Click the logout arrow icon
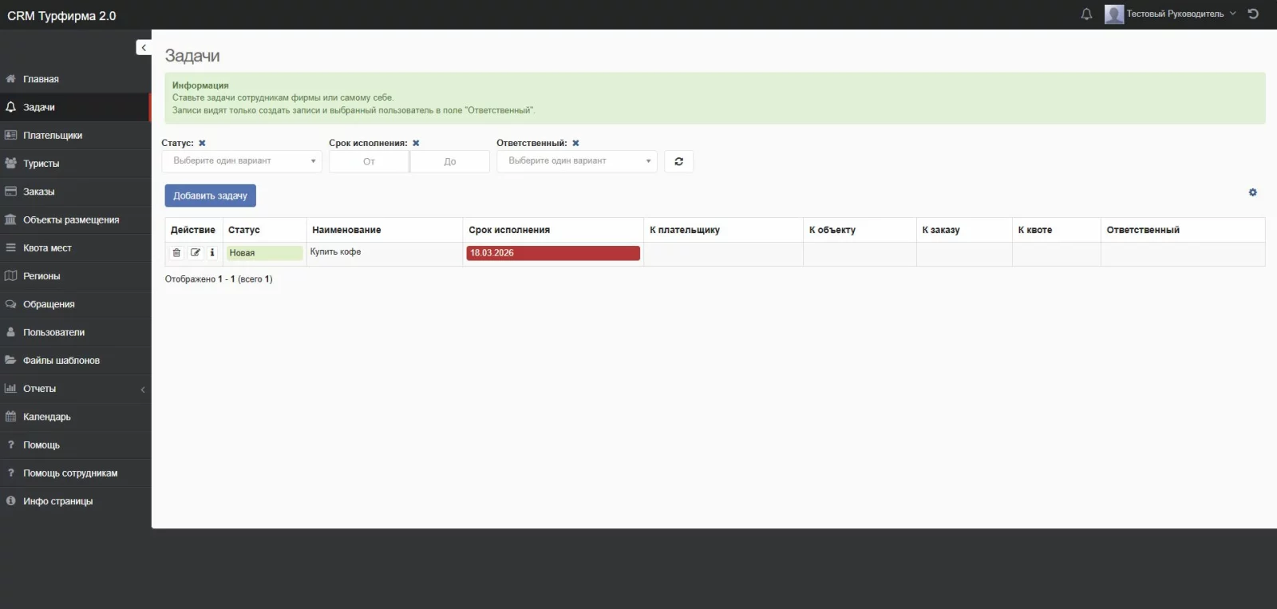The width and height of the screenshot is (1277, 609). (x=1253, y=14)
